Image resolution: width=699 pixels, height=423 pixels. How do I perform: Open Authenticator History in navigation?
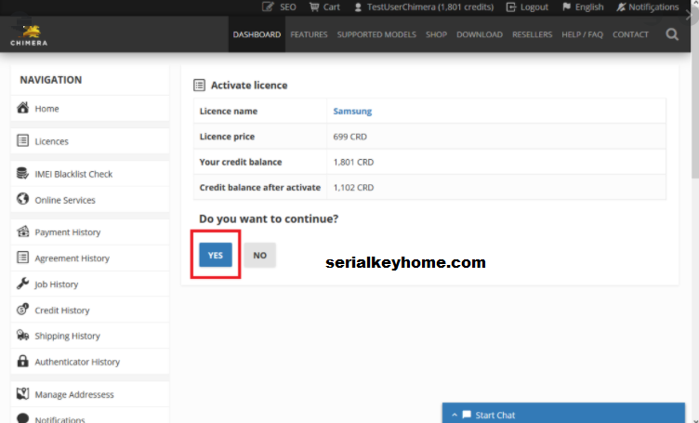[90, 361]
